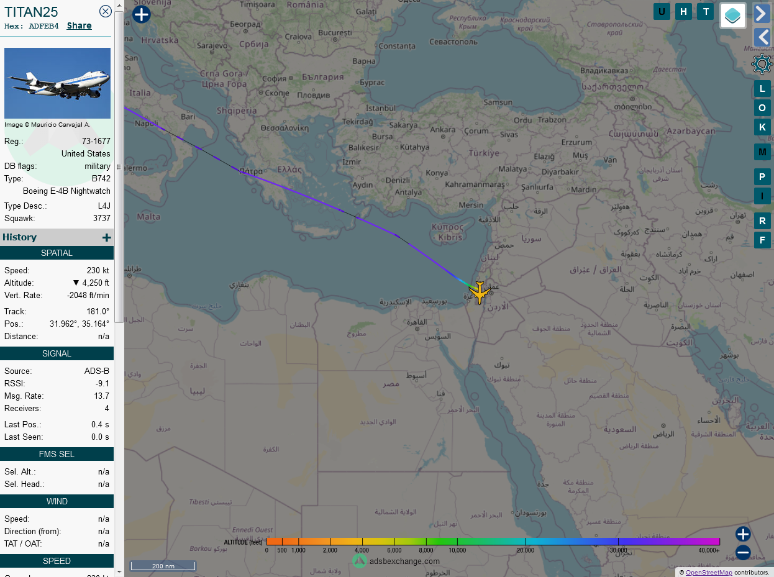Click the R map button

[x=762, y=221]
